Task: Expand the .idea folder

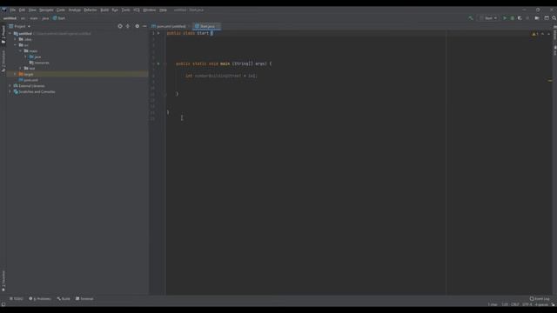Action: tap(16, 39)
